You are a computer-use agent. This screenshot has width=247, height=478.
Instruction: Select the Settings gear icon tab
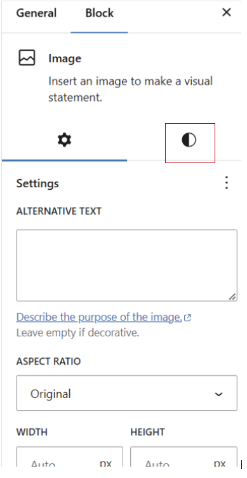[64, 140]
